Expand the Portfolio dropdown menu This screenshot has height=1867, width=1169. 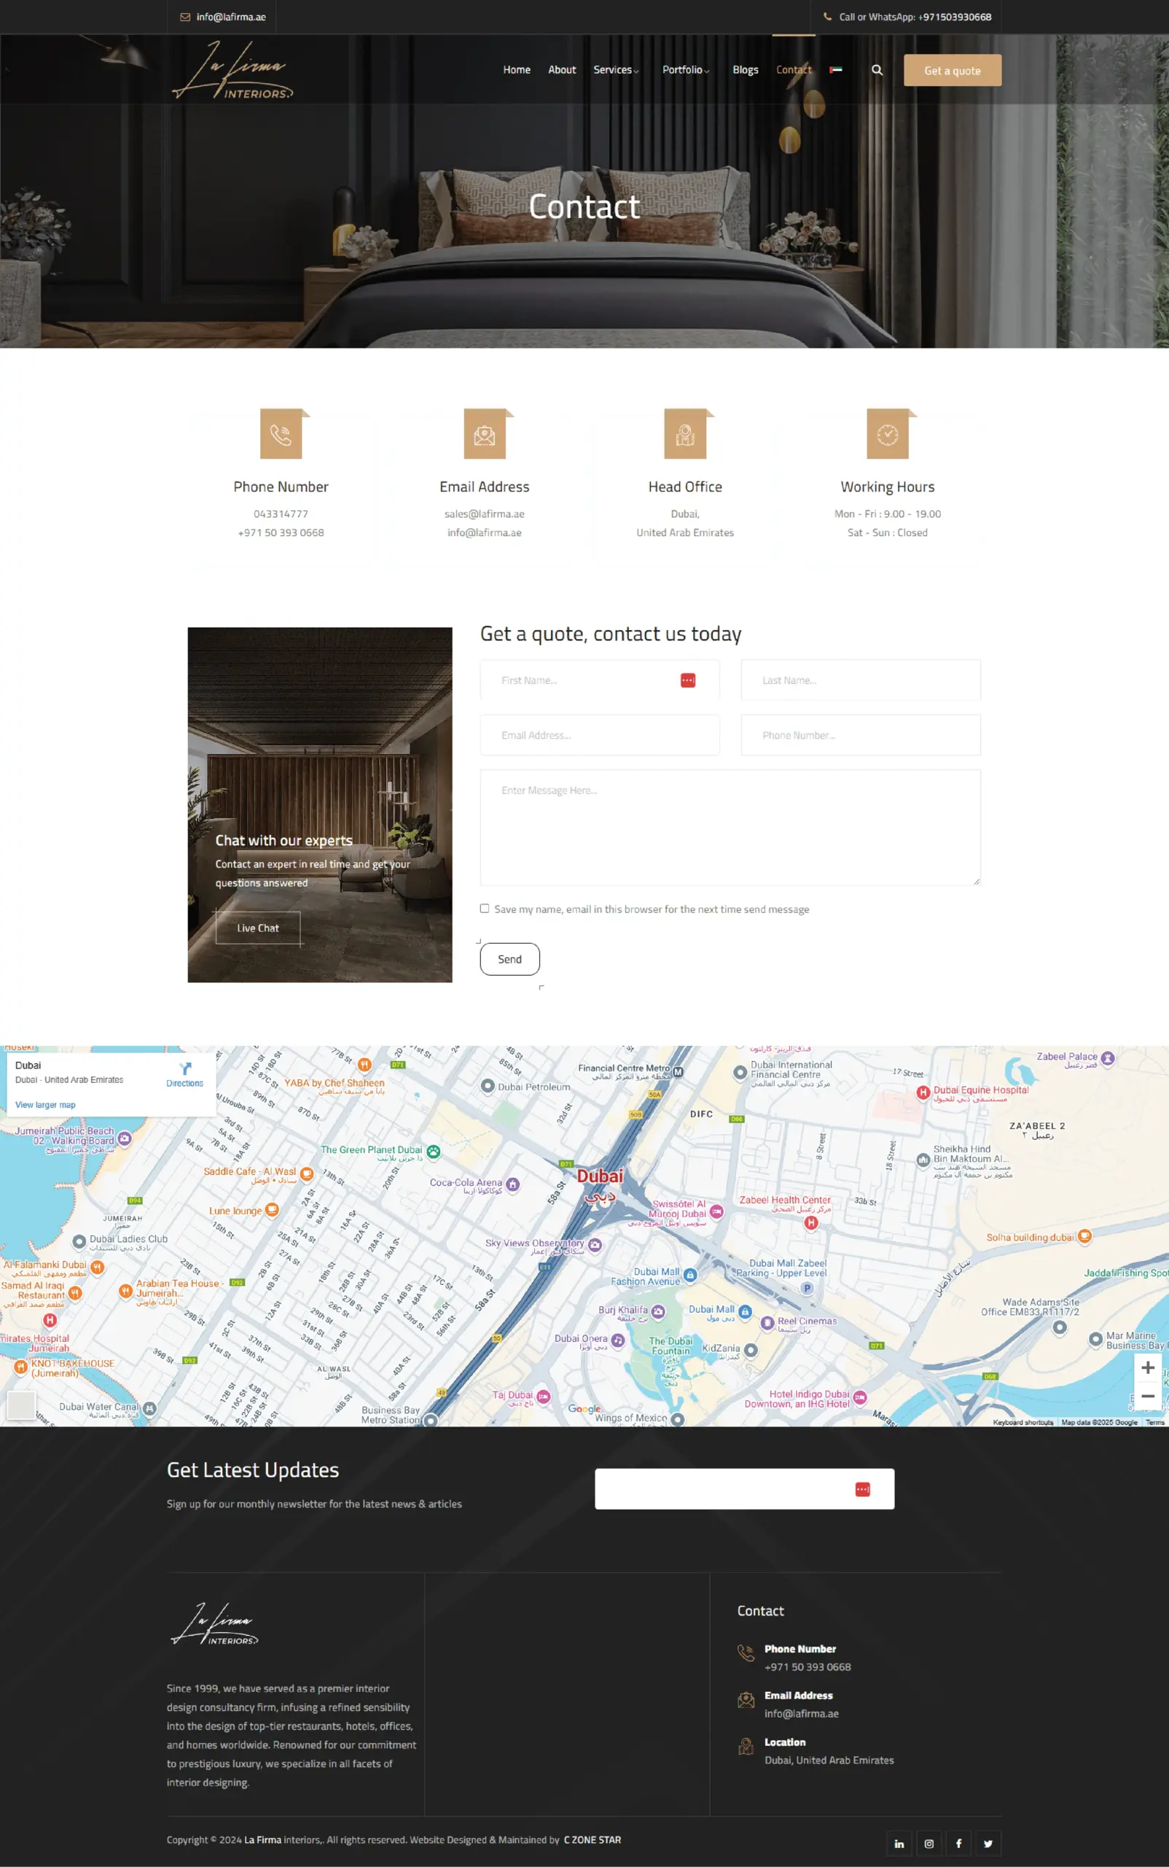point(685,71)
